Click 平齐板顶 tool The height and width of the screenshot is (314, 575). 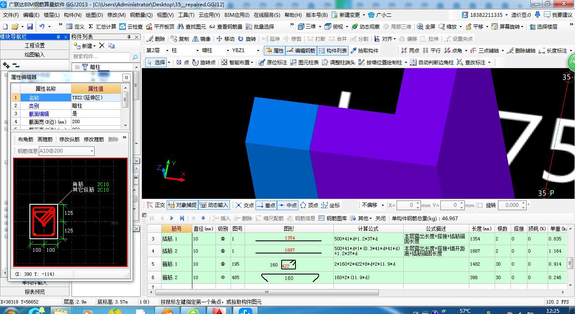tap(160, 26)
